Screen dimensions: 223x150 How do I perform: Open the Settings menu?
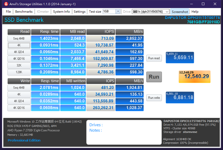(80, 11)
